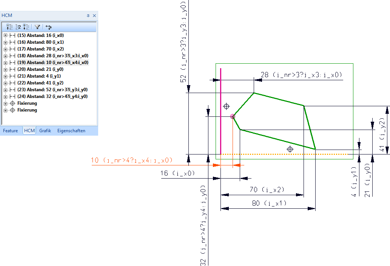
Task: Click fixation crosshair icon of first Fixierung
Action: pos(12,103)
